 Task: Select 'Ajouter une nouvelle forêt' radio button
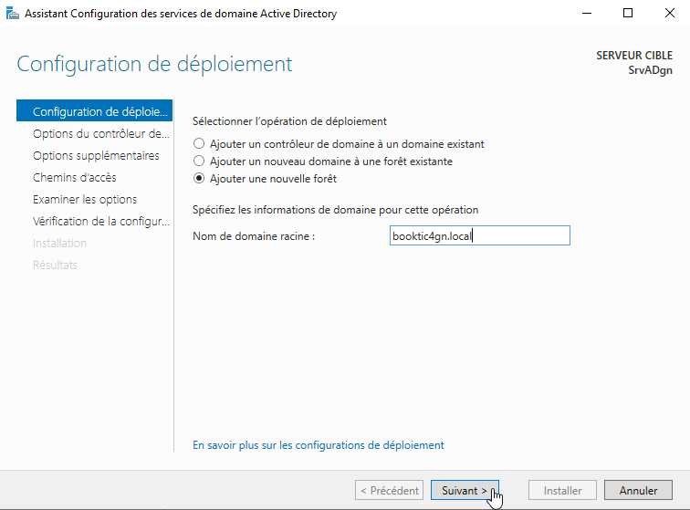tap(199, 179)
